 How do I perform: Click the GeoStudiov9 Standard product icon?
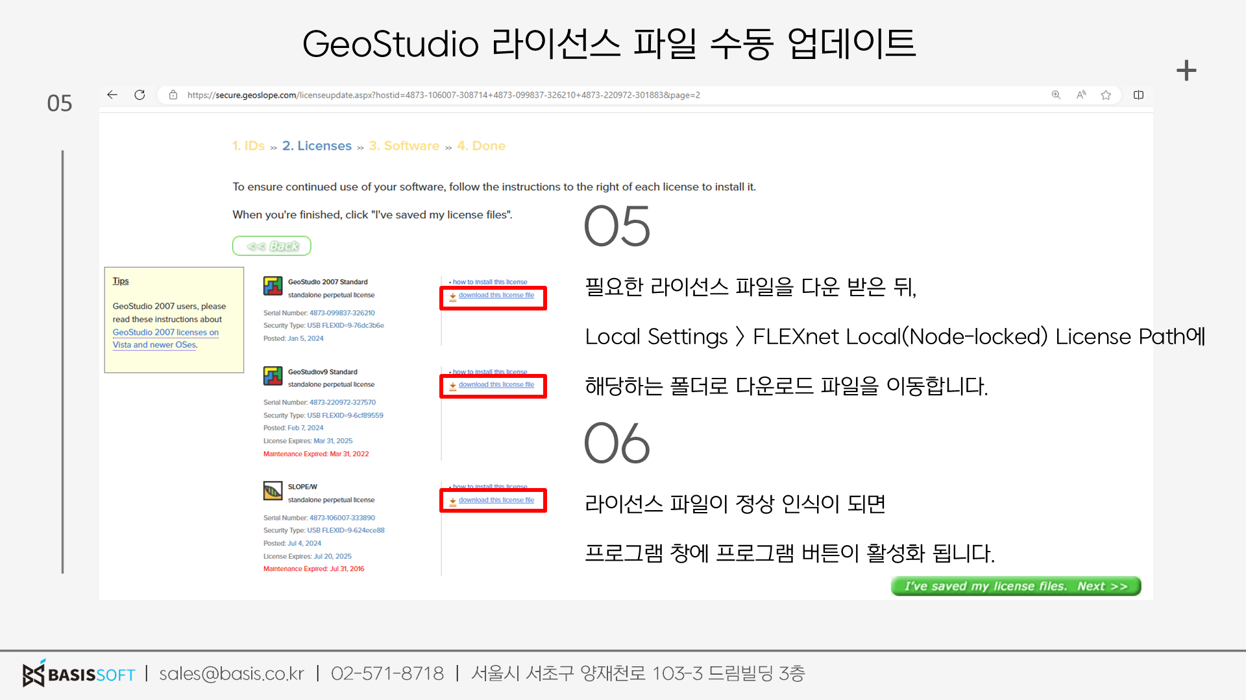click(273, 376)
